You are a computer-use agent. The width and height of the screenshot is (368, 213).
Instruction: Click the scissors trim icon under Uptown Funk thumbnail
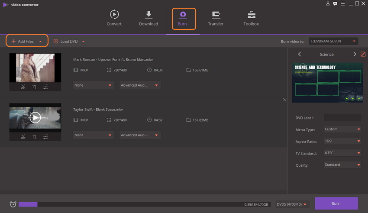[23, 87]
